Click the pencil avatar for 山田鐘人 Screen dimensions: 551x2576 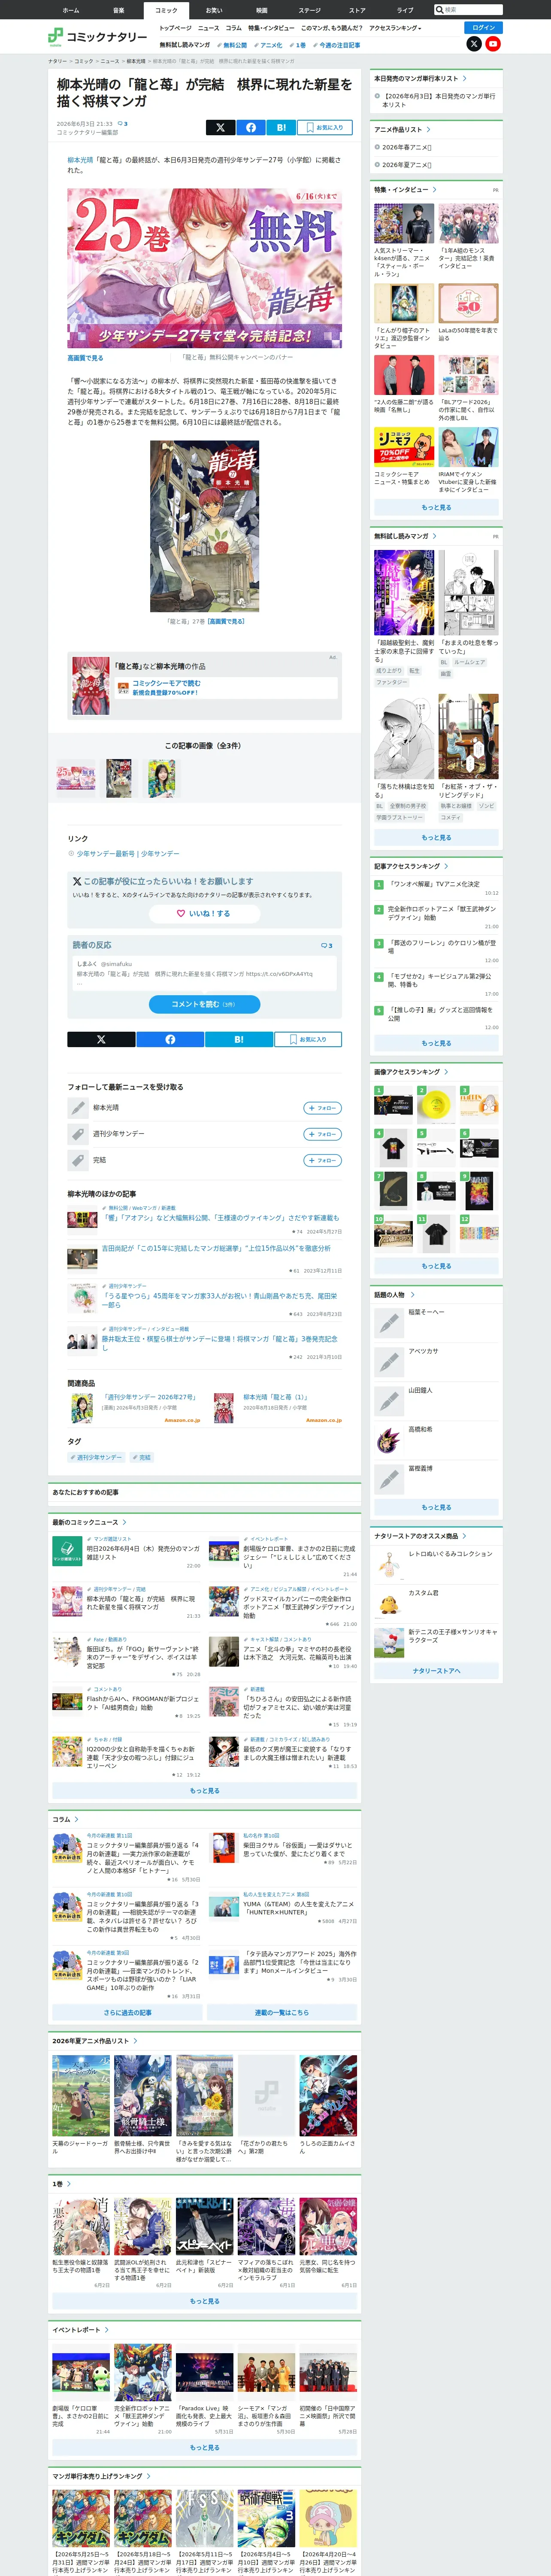[389, 1401]
